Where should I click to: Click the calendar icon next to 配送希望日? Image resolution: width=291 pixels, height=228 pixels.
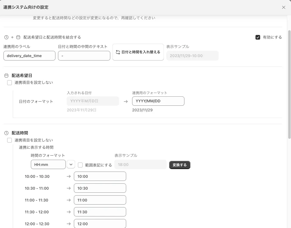[6, 75]
